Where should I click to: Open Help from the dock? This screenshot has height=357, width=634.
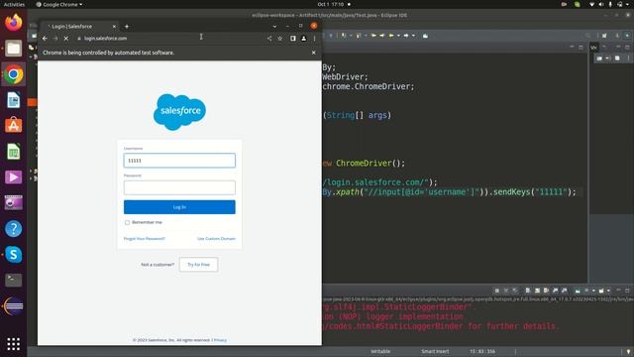point(13,229)
